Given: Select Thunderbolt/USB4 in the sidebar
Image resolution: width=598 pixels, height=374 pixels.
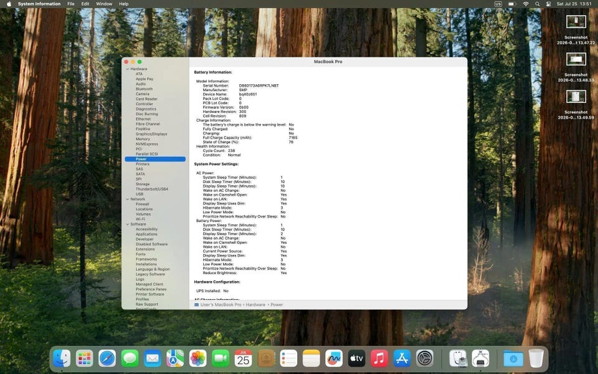Looking at the screenshot, I should [x=152, y=189].
